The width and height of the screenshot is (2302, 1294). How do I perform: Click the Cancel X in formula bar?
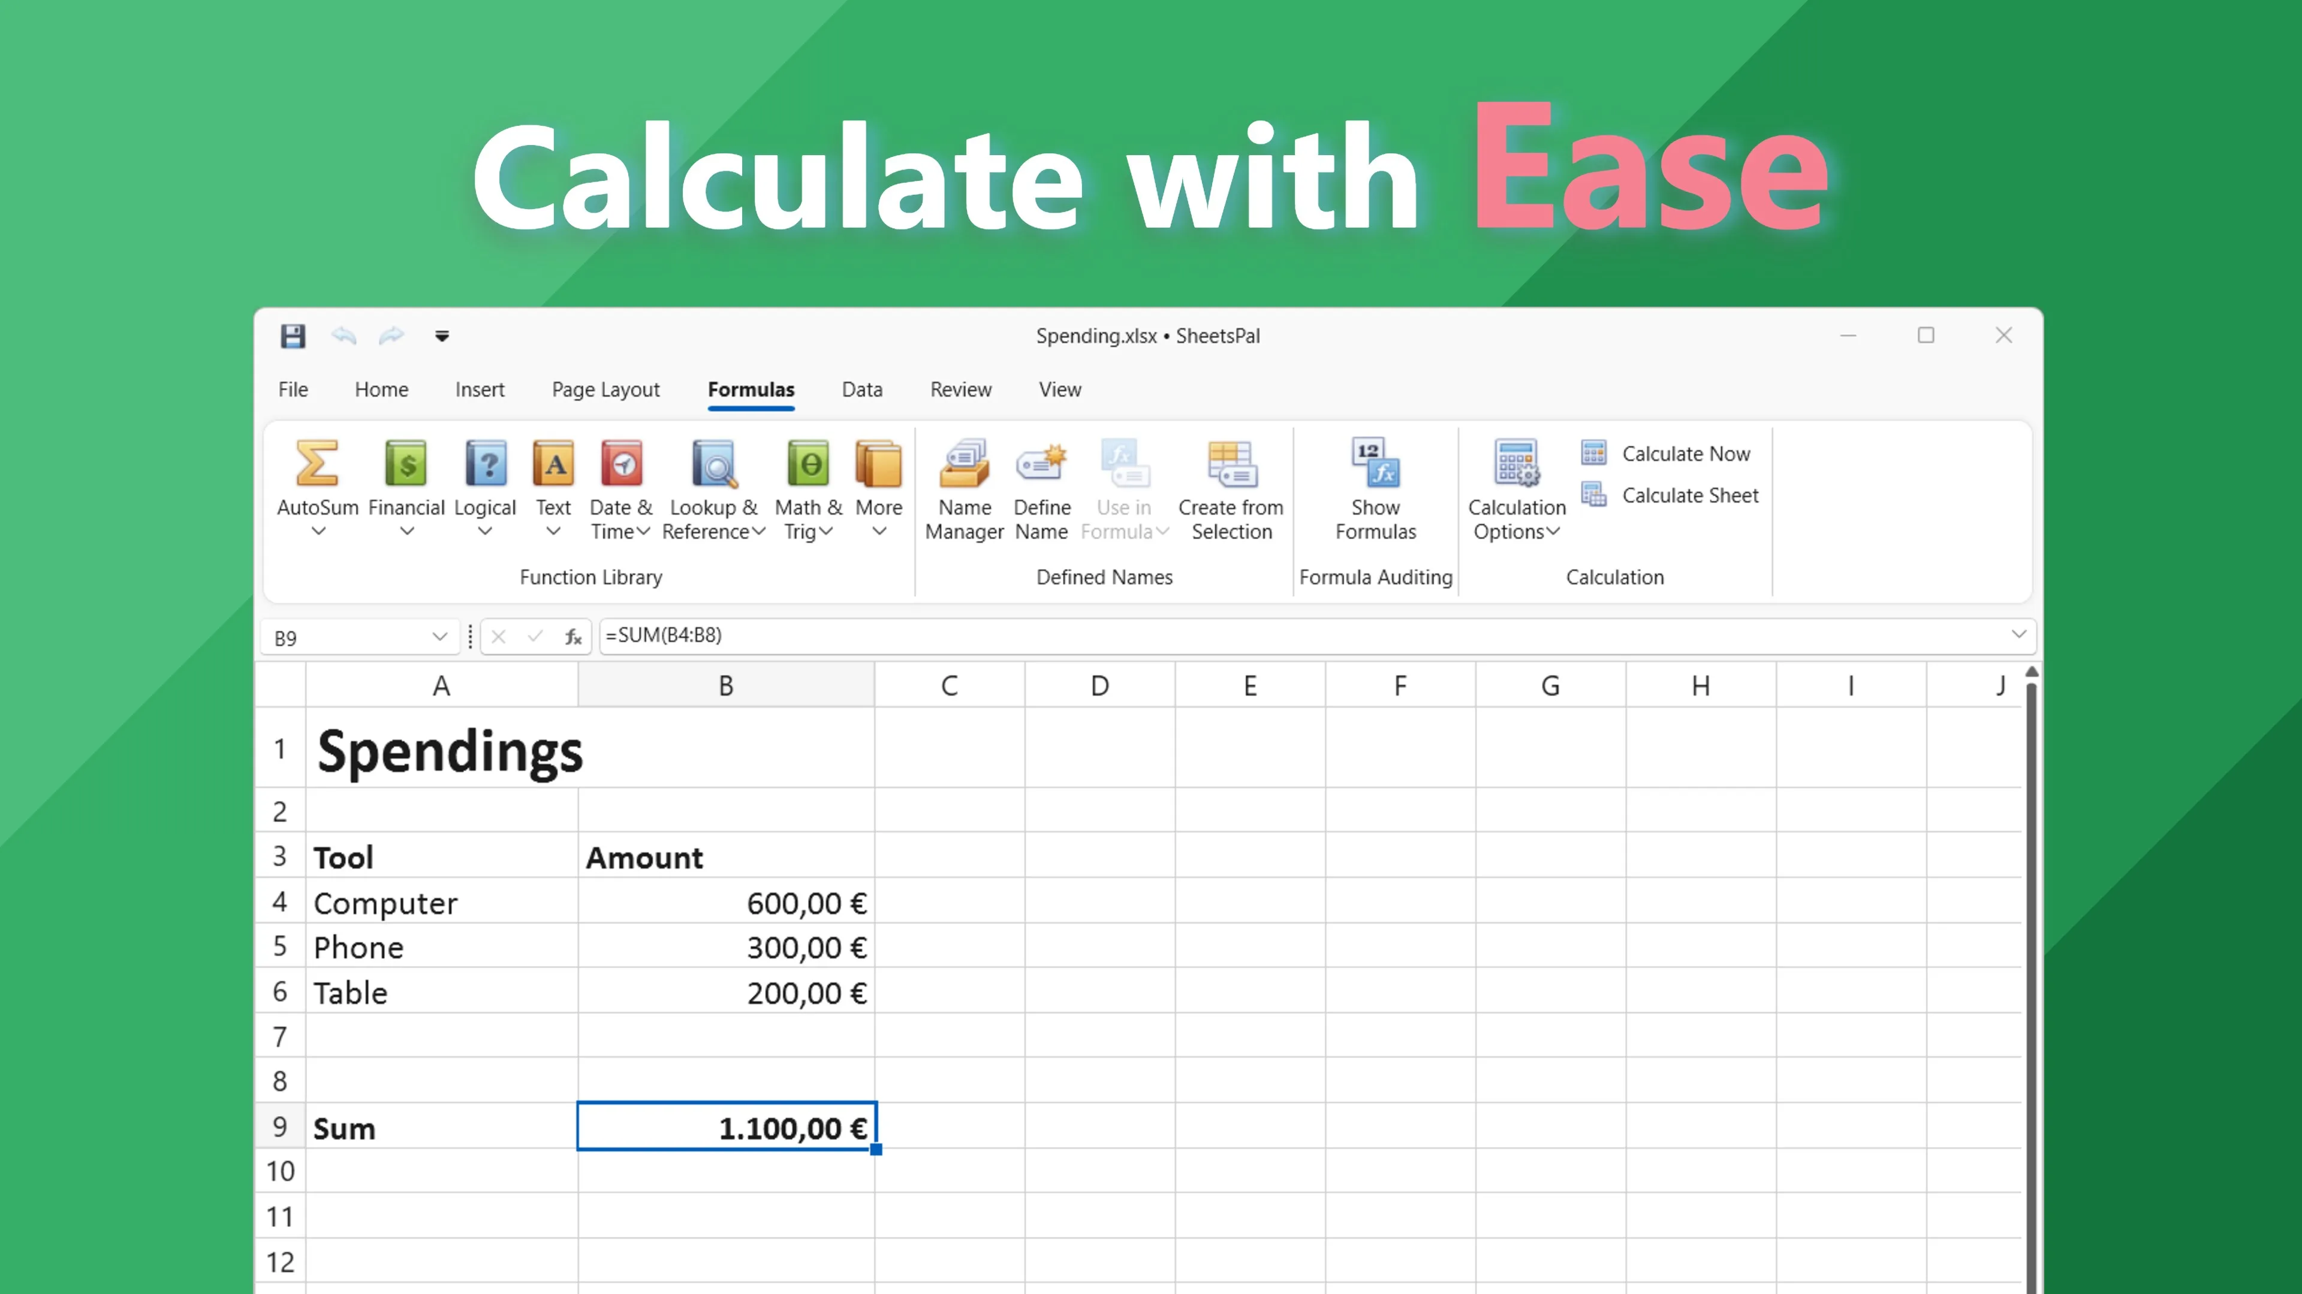pyautogui.click(x=499, y=637)
